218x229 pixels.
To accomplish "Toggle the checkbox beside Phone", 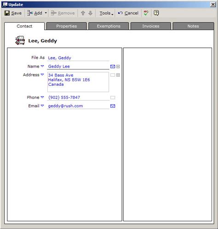I will pos(113,97).
